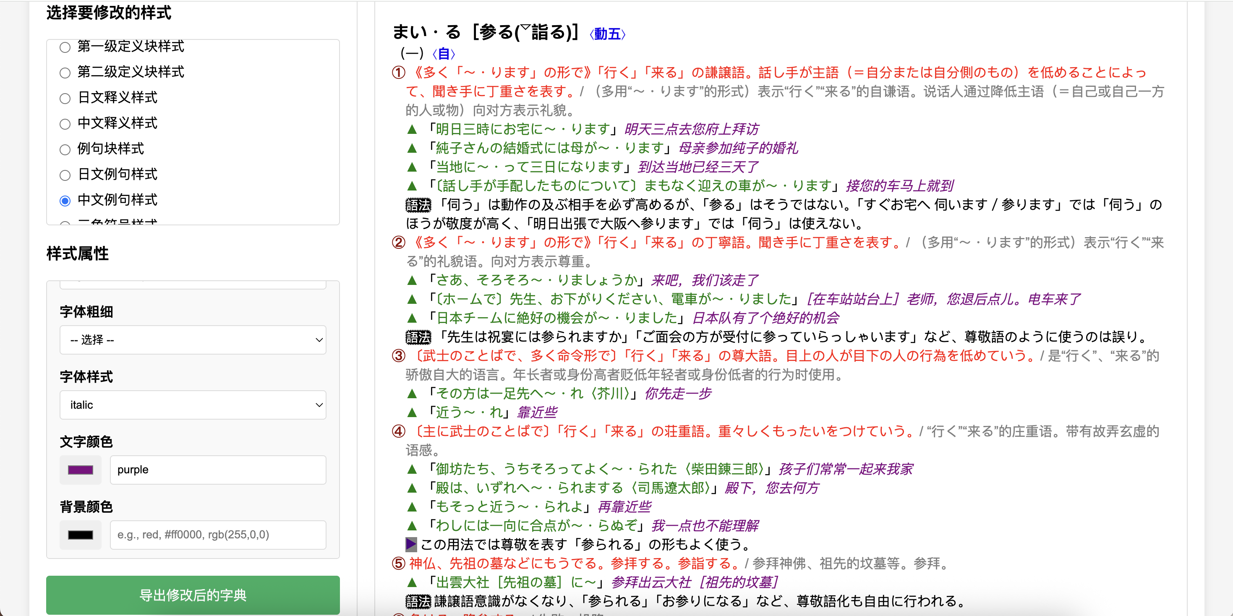Click circled number ① definition marker

[398, 73]
